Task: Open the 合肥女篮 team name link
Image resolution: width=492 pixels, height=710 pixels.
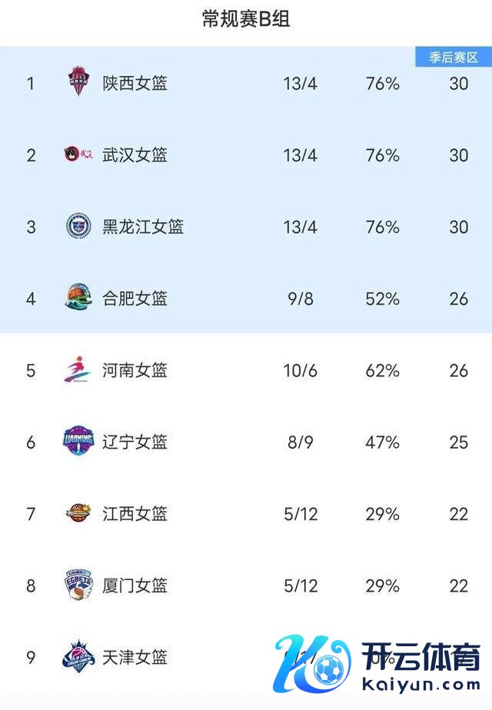Action: 135,299
